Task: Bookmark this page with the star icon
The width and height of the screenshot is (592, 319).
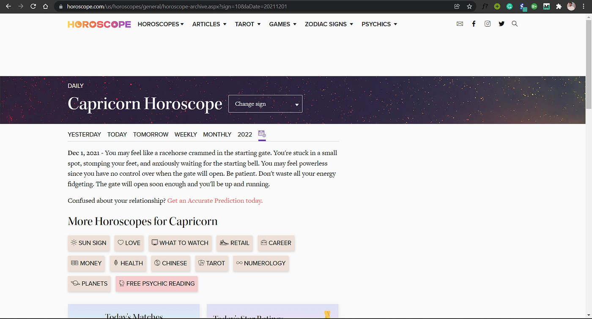Action: click(x=469, y=6)
